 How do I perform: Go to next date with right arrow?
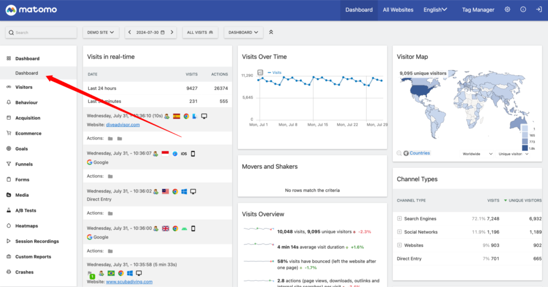(x=172, y=32)
